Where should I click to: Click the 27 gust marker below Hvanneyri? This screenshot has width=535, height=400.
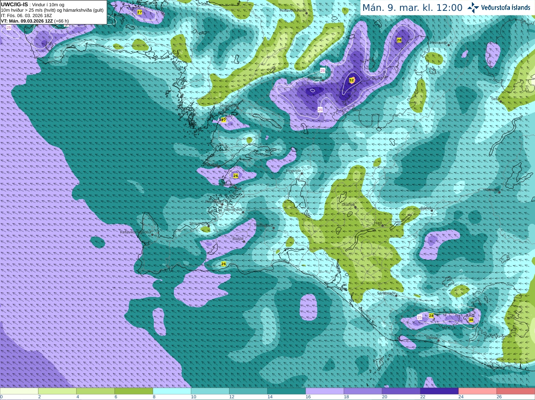[x=224, y=120]
